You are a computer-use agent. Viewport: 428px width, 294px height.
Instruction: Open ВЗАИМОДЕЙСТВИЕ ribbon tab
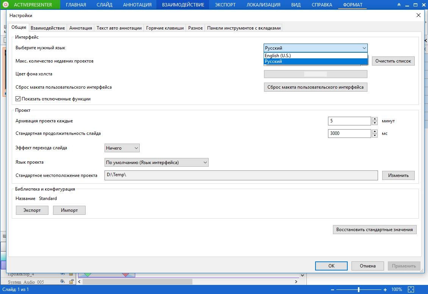click(183, 5)
